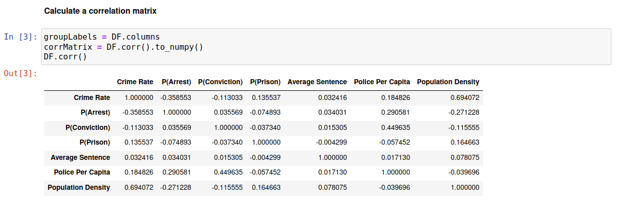
Task: Click 0.164663 in the P(Prison) row
Action: pyautogui.click(x=465, y=142)
